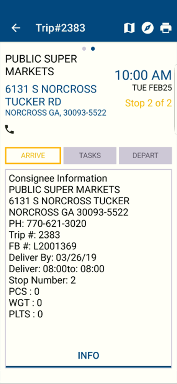Call consignee using the phone icon
177x384 pixels.
(10, 129)
